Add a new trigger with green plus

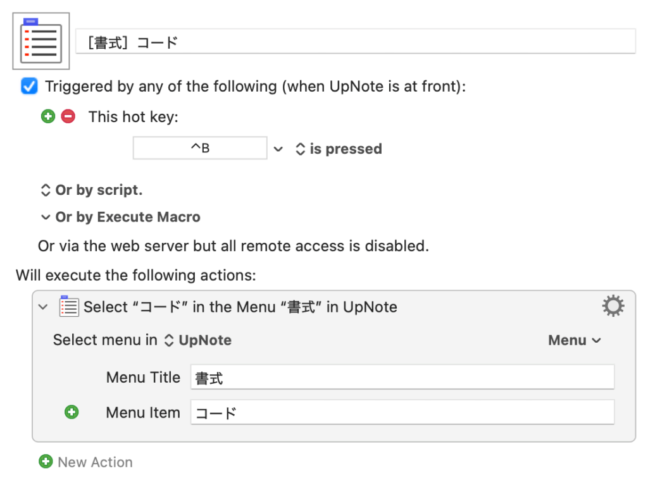click(48, 116)
